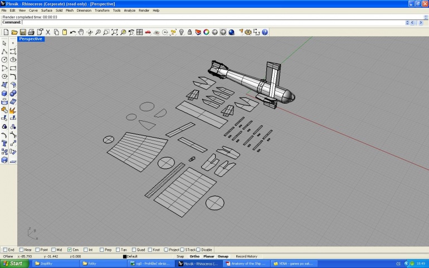
Task: Open a file using the folder icon
Action: 14,32
